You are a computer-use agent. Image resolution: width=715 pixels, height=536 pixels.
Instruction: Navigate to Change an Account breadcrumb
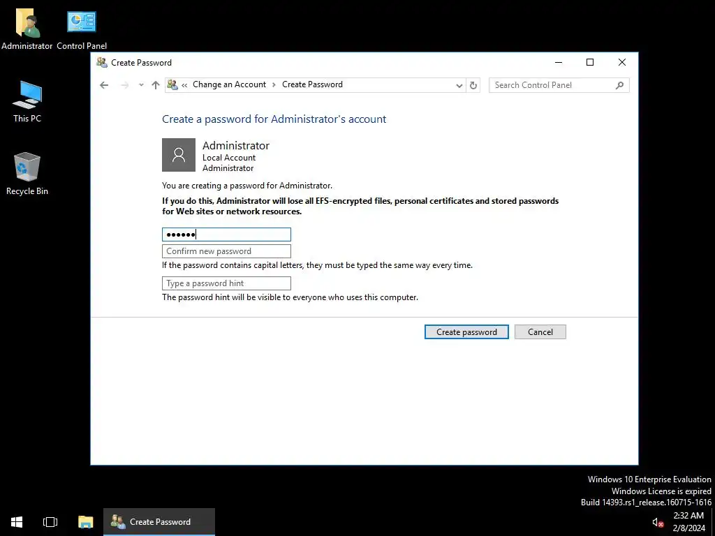(x=229, y=84)
